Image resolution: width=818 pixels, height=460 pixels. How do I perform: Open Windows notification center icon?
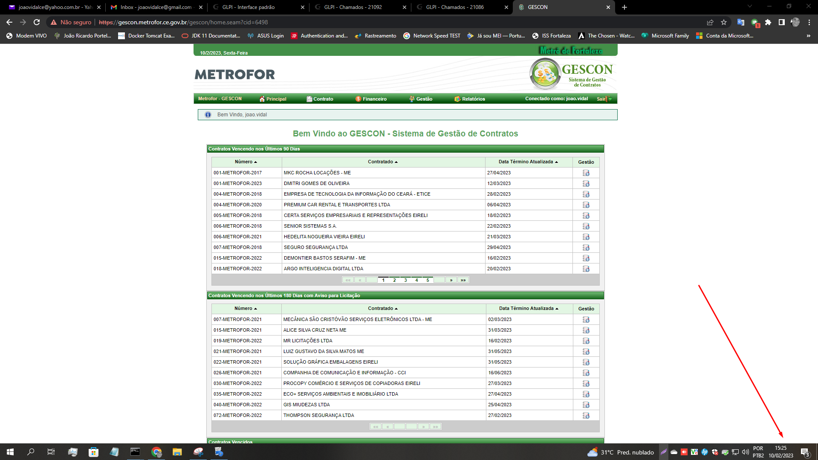pyautogui.click(x=805, y=452)
